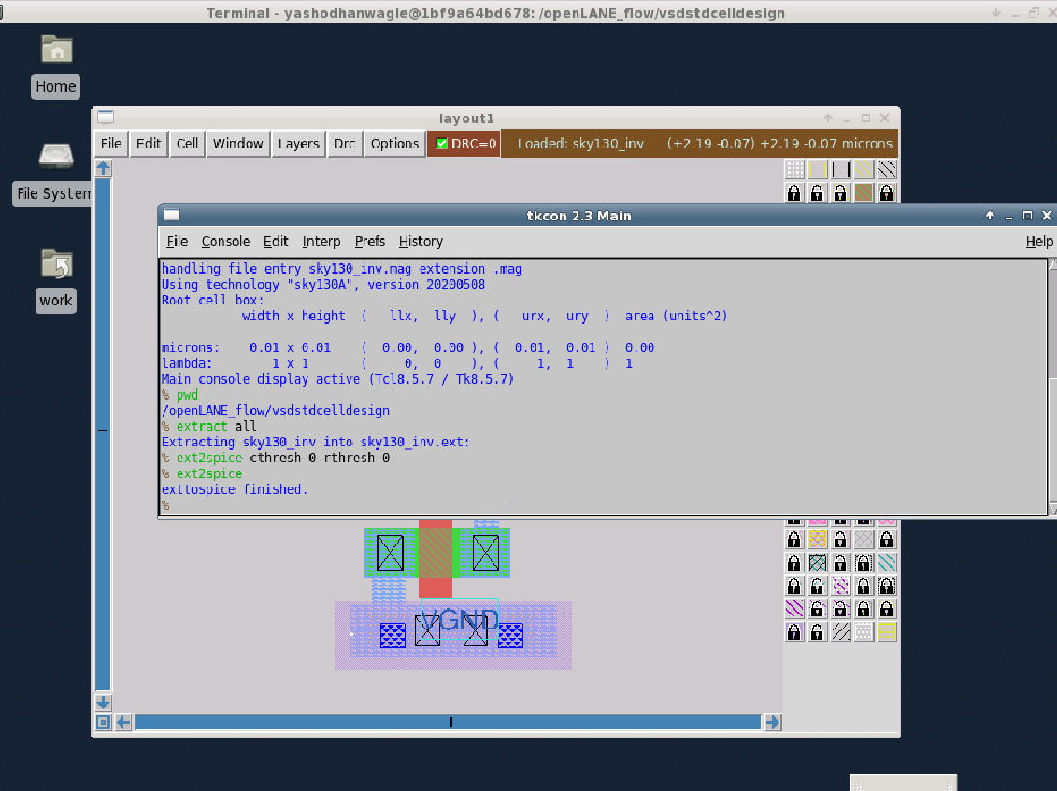Click layout scroll-right arrow button
This screenshot has width=1057, height=791.
pos(773,722)
